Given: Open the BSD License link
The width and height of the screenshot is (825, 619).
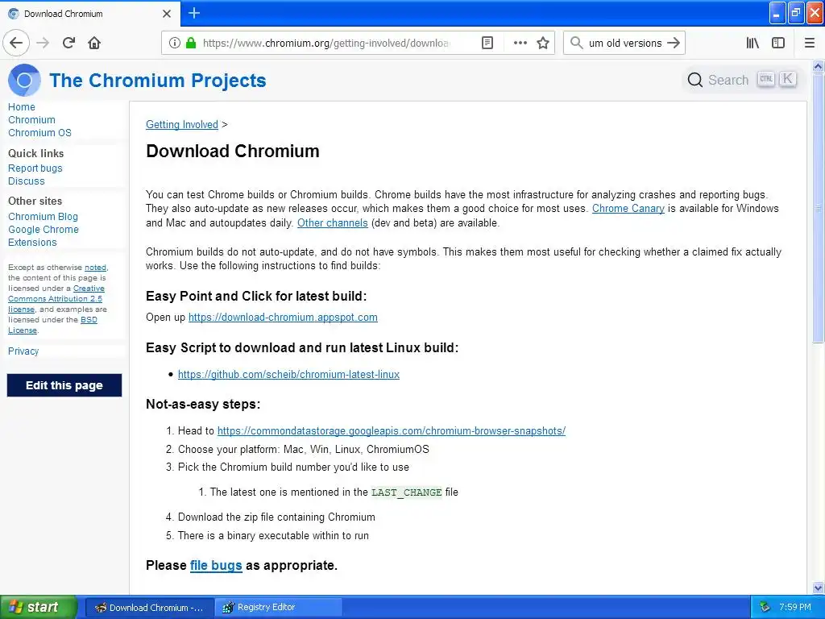Looking at the screenshot, I should point(52,325).
